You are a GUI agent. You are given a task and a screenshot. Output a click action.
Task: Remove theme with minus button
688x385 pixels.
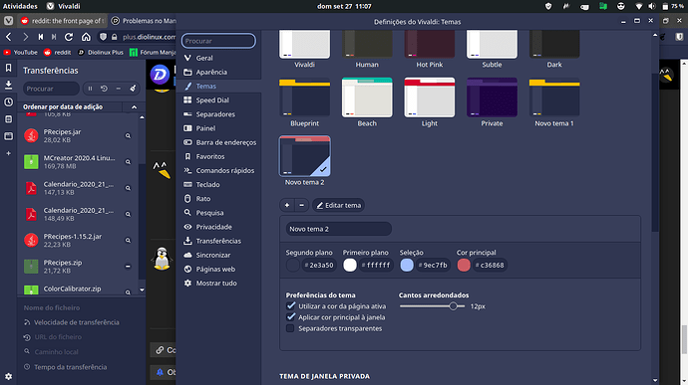pos(301,205)
